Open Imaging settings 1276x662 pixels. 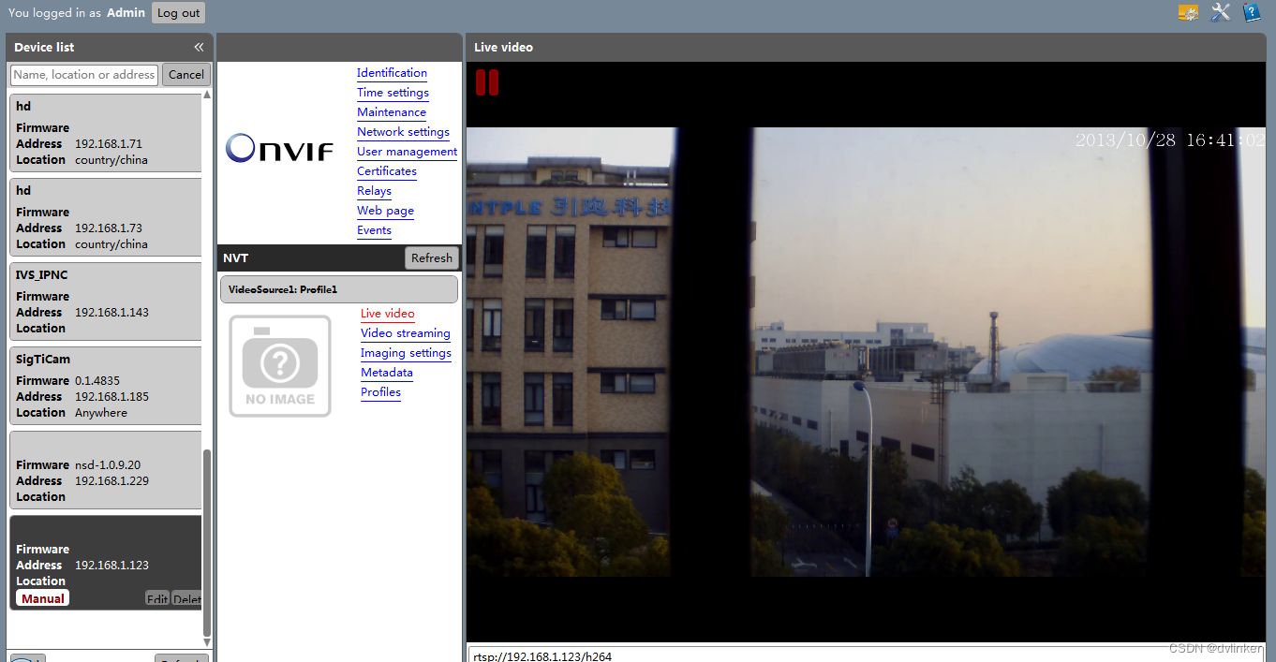pyautogui.click(x=406, y=353)
